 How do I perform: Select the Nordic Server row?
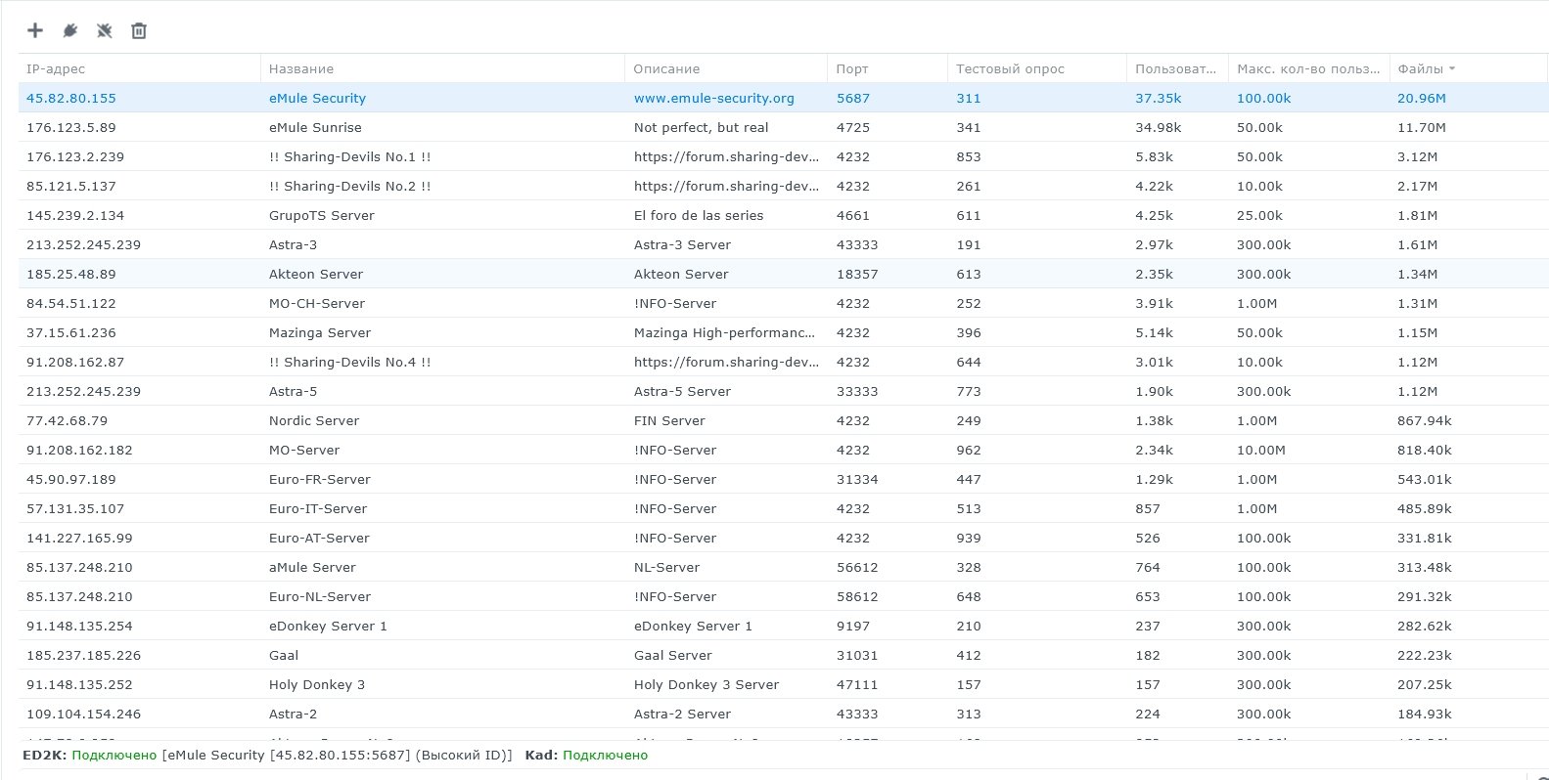313,420
